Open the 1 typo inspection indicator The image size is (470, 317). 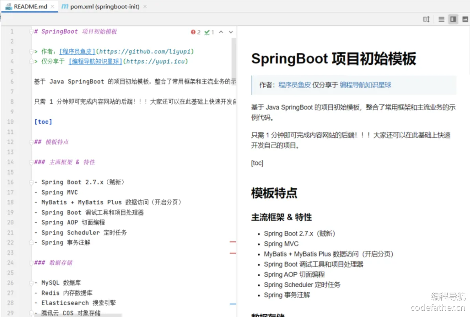(209, 32)
